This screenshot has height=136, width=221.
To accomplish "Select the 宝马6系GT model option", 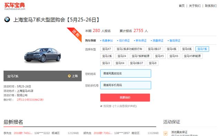I will pos(136,63).
